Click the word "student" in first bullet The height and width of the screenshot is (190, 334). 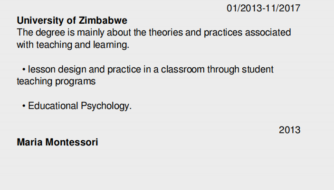(x=258, y=70)
